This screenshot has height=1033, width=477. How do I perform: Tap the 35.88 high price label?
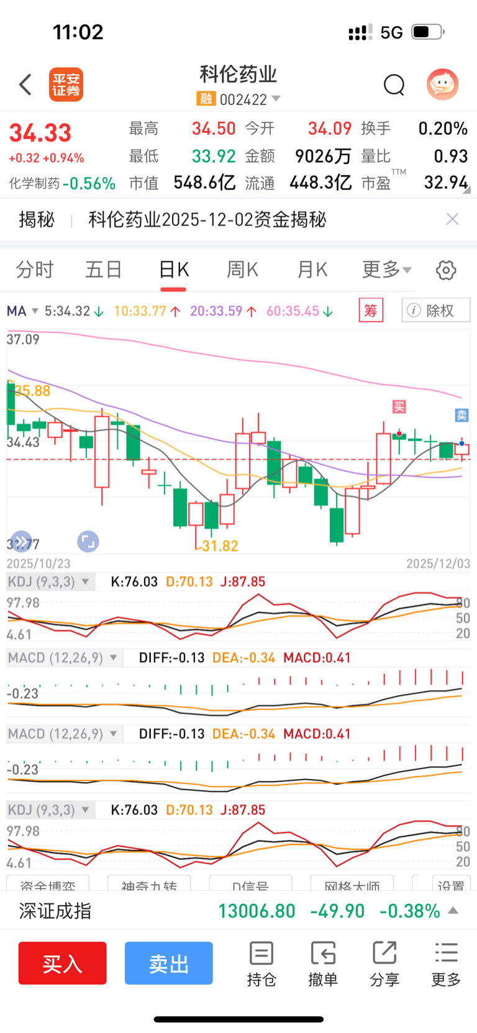click(x=32, y=391)
